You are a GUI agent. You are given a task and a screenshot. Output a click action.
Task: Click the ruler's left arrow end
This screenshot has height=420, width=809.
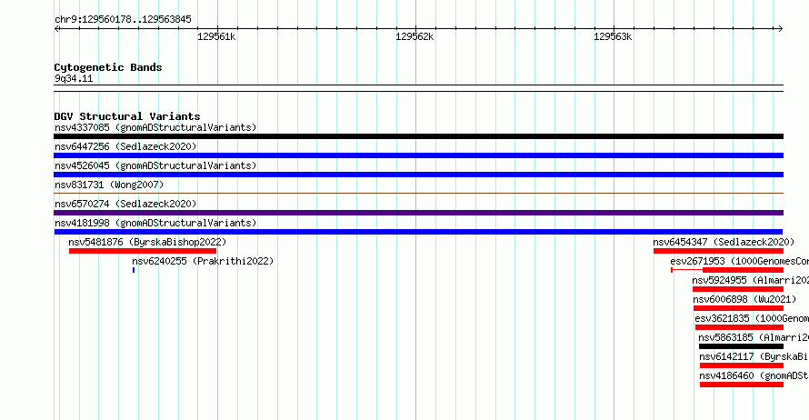click(x=56, y=28)
